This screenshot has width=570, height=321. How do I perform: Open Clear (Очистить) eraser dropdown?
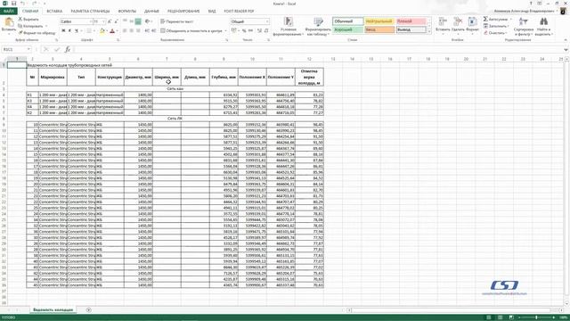point(494,33)
